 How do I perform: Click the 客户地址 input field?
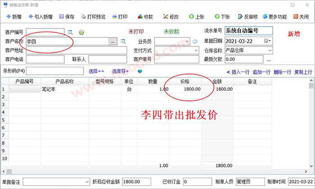point(76,51)
